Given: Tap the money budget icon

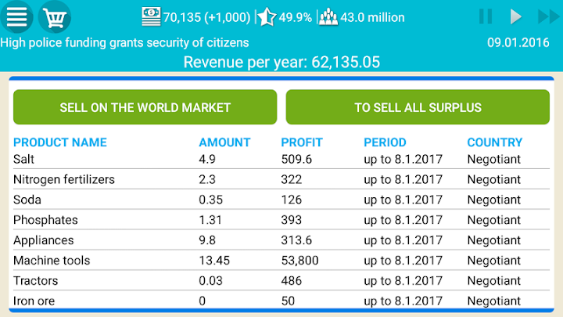Looking at the screenshot, I should coord(151,16).
